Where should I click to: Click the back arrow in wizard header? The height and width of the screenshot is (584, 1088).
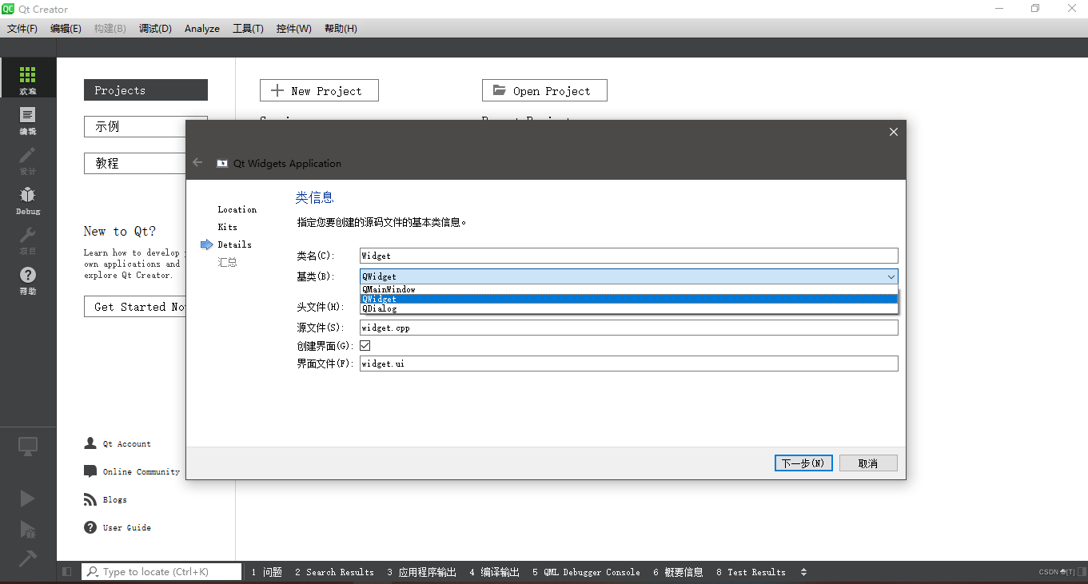[198, 162]
